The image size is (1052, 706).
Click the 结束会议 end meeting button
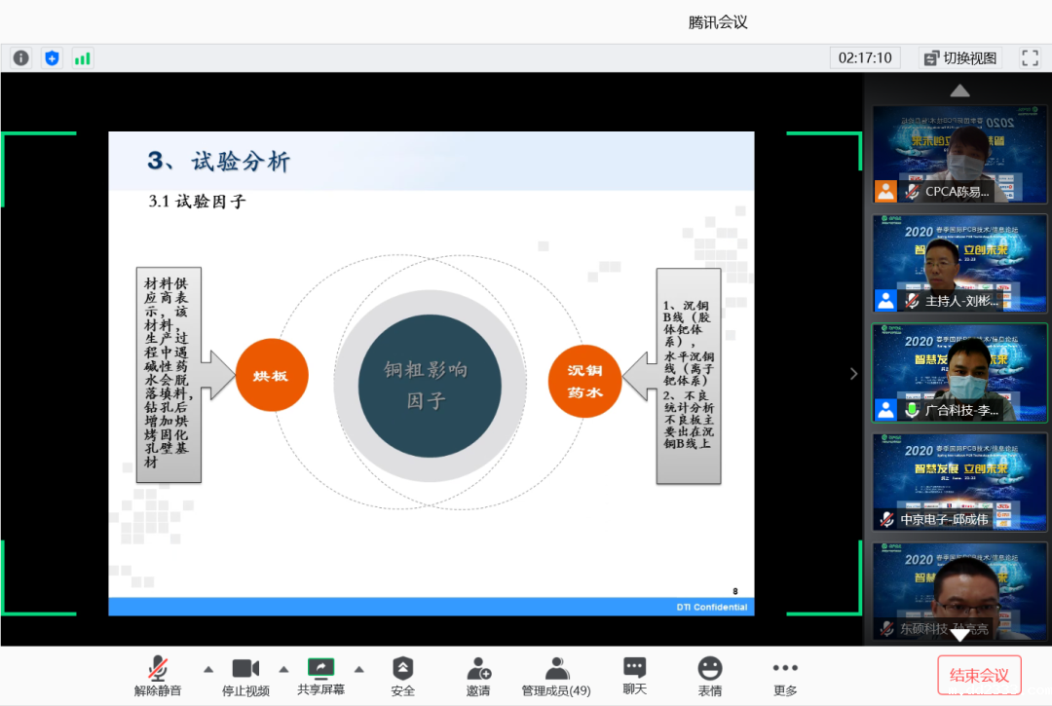979,674
